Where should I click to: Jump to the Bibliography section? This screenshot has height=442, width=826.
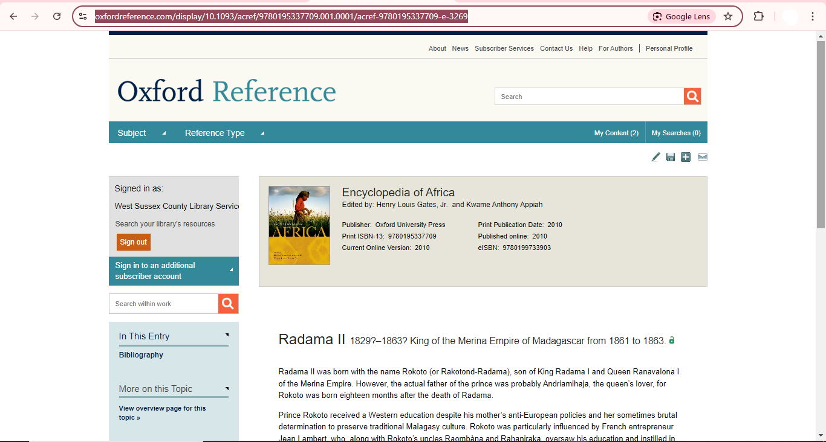(141, 355)
